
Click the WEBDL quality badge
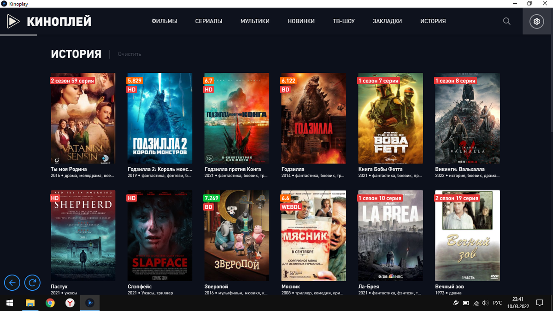pos(291,207)
